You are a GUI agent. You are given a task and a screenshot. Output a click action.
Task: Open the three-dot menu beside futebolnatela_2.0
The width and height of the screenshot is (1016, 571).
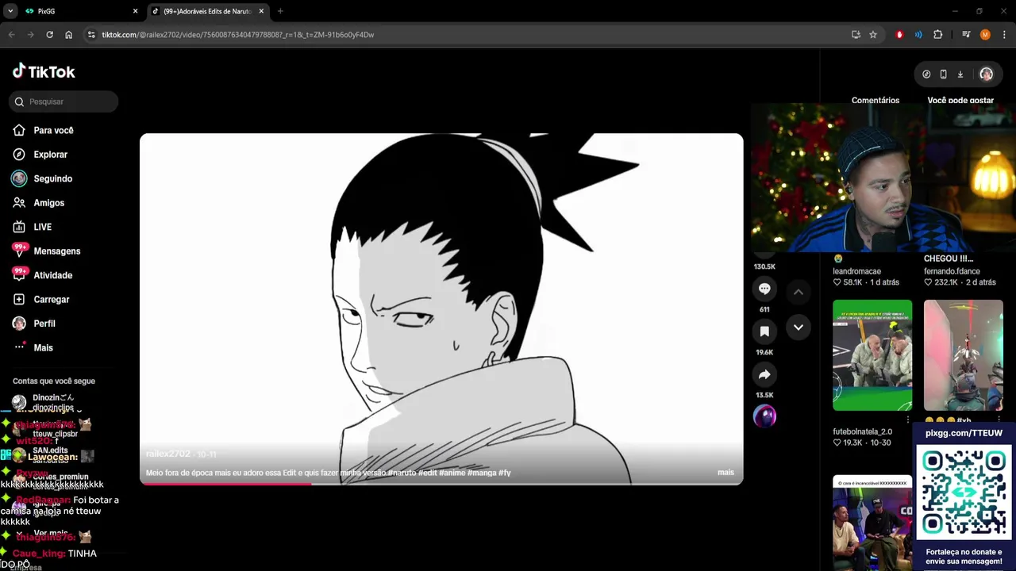[908, 420]
